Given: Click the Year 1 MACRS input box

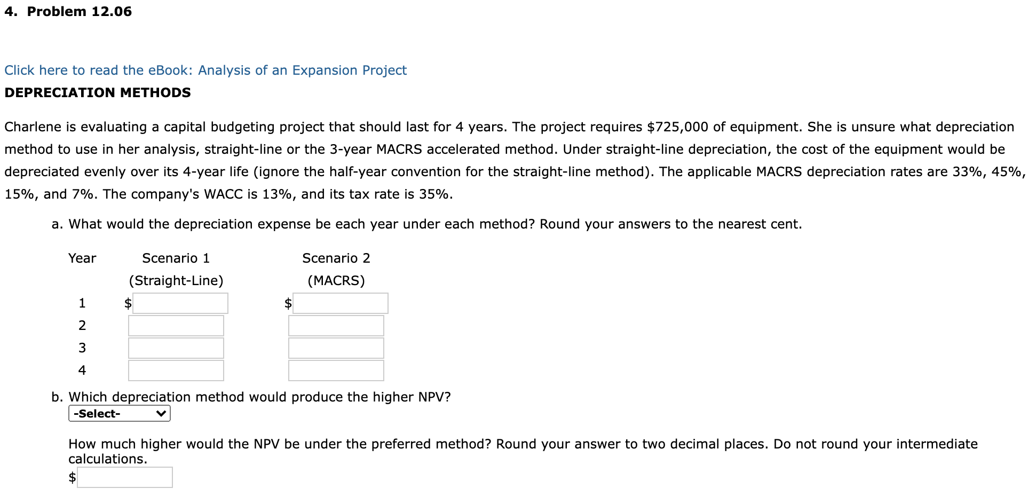Looking at the screenshot, I should (x=340, y=303).
